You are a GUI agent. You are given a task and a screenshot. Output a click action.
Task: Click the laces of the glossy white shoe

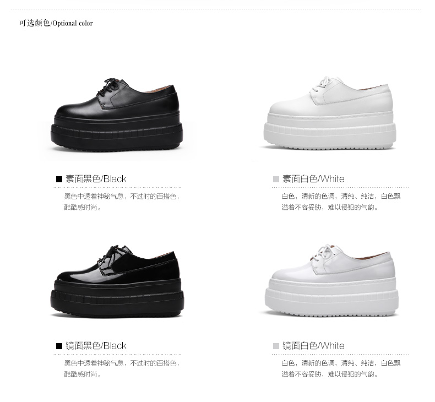(326, 253)
